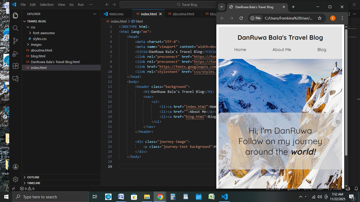Image resolution: width=360 pixels, height=202 pixels.
Task: Select index.html in Explorer tree
Action: 38,68
